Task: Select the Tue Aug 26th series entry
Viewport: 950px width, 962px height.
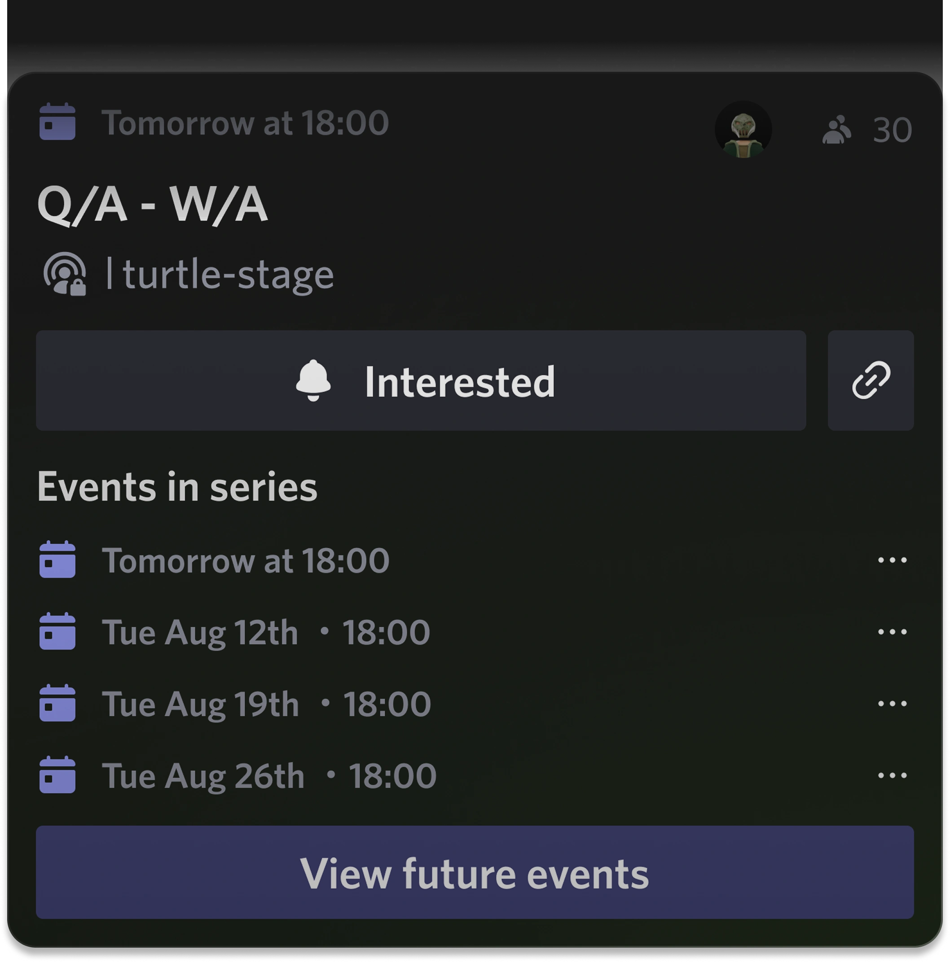Action: (269, 776)
